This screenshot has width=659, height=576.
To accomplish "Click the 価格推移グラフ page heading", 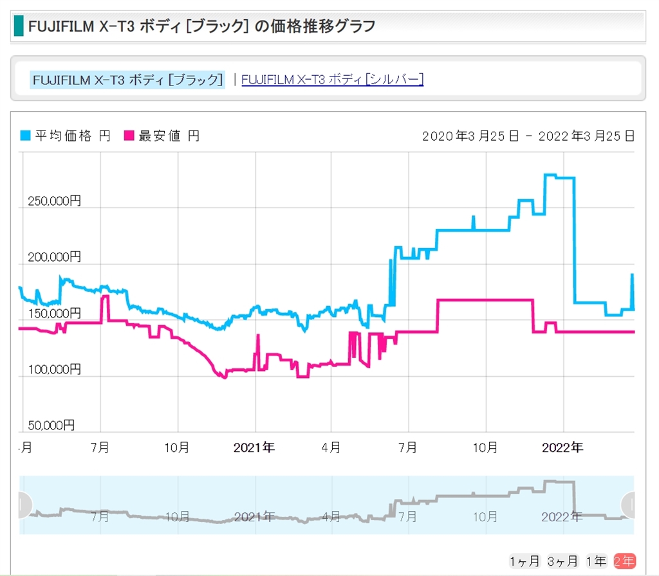I will [201, 26].
